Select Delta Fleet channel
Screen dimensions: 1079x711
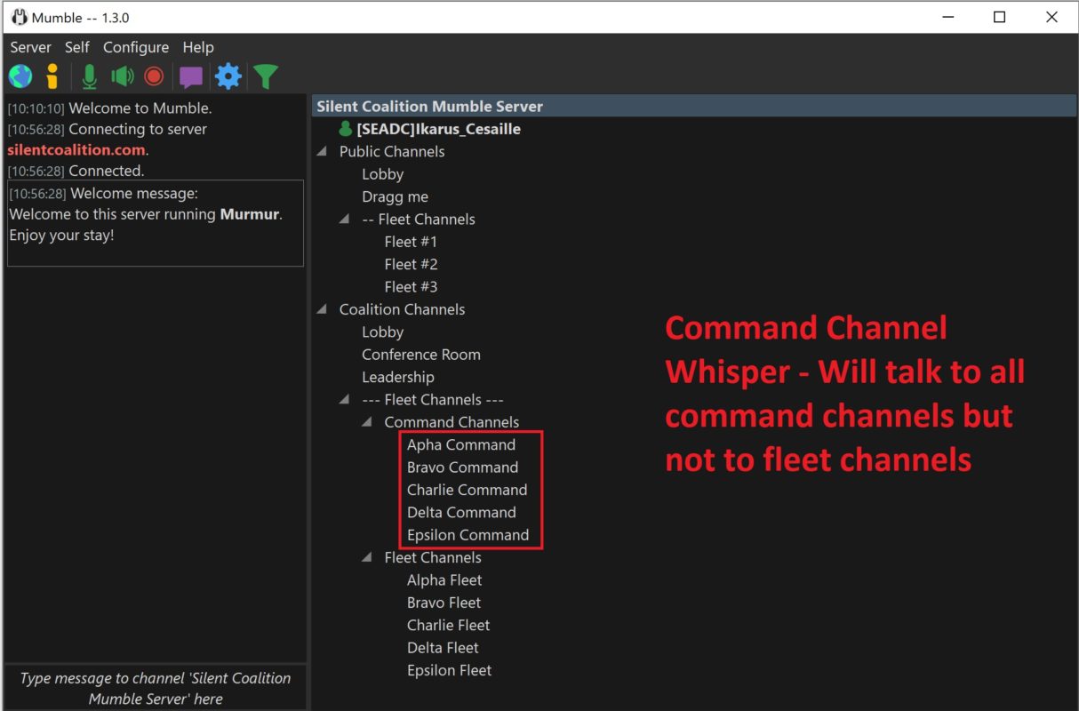point(443,648)
